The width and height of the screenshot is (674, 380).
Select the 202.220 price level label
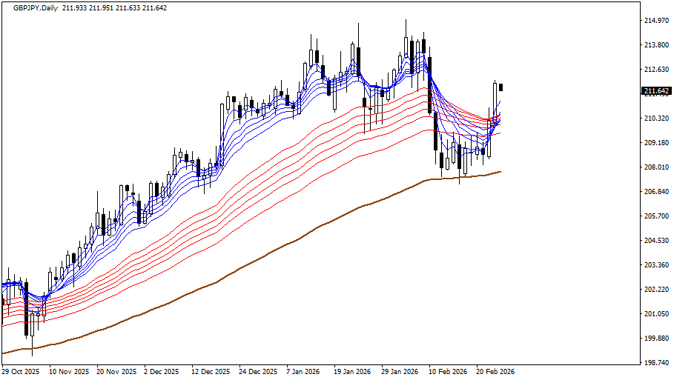click(x=655, y=290)
